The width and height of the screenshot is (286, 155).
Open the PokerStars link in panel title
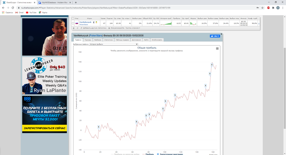[x=96, y=35]
